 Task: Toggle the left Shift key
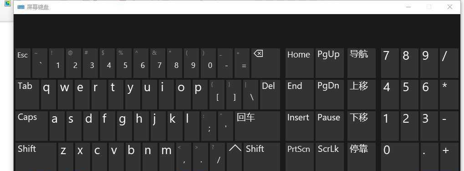[36, 157]
